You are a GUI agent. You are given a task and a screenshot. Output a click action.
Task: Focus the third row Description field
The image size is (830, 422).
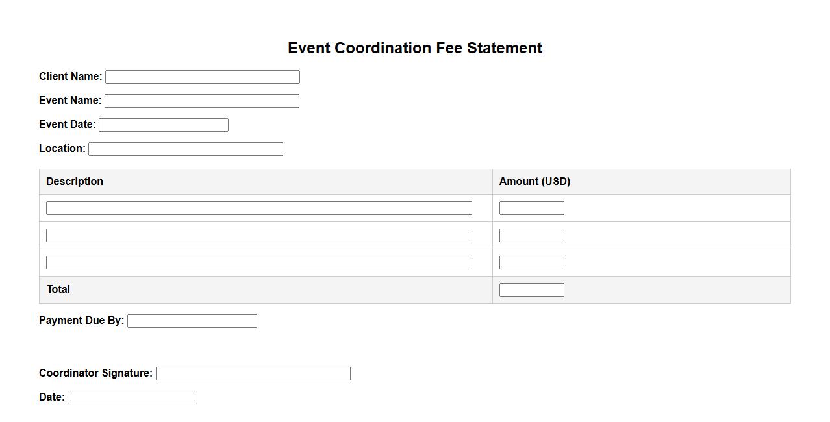pyautogui.click(x=258, y=263)
